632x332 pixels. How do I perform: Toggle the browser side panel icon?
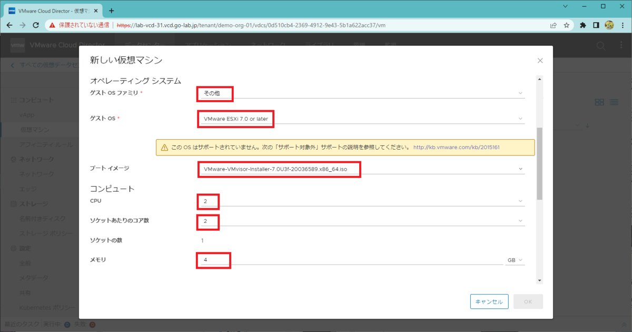point(596,25)
